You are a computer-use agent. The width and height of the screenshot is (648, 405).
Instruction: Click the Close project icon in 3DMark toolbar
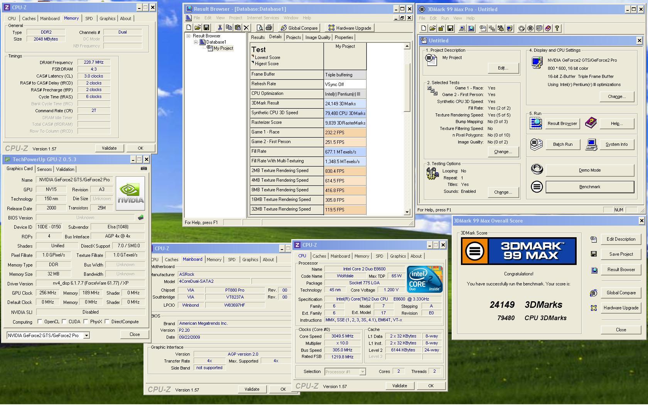click(x=441, y=28)
